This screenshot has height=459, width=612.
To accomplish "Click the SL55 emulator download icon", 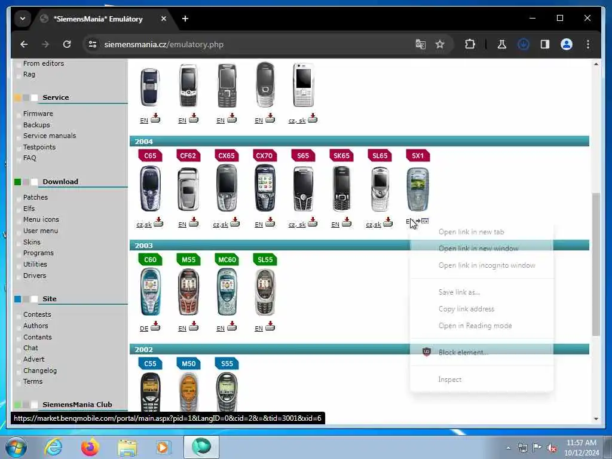I will (270, 326).
